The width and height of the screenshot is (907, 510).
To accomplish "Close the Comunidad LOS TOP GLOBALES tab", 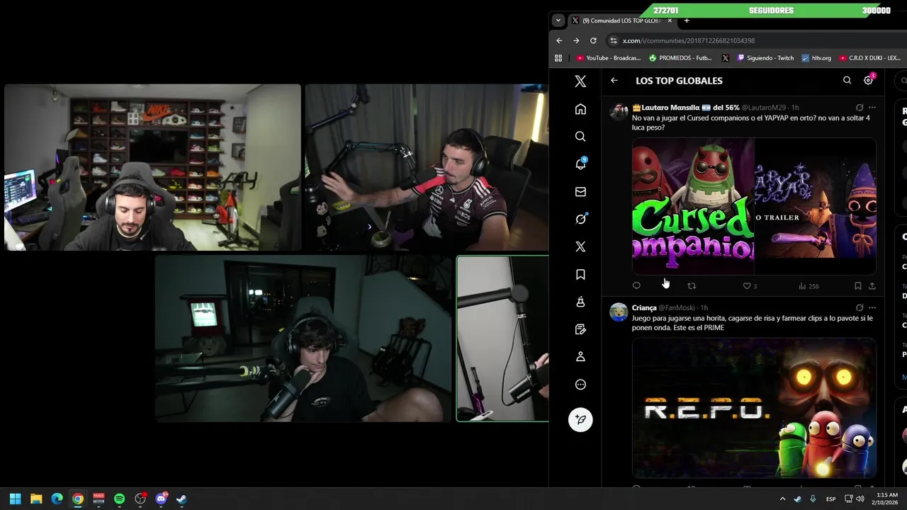I will click(x=670, y=21).
